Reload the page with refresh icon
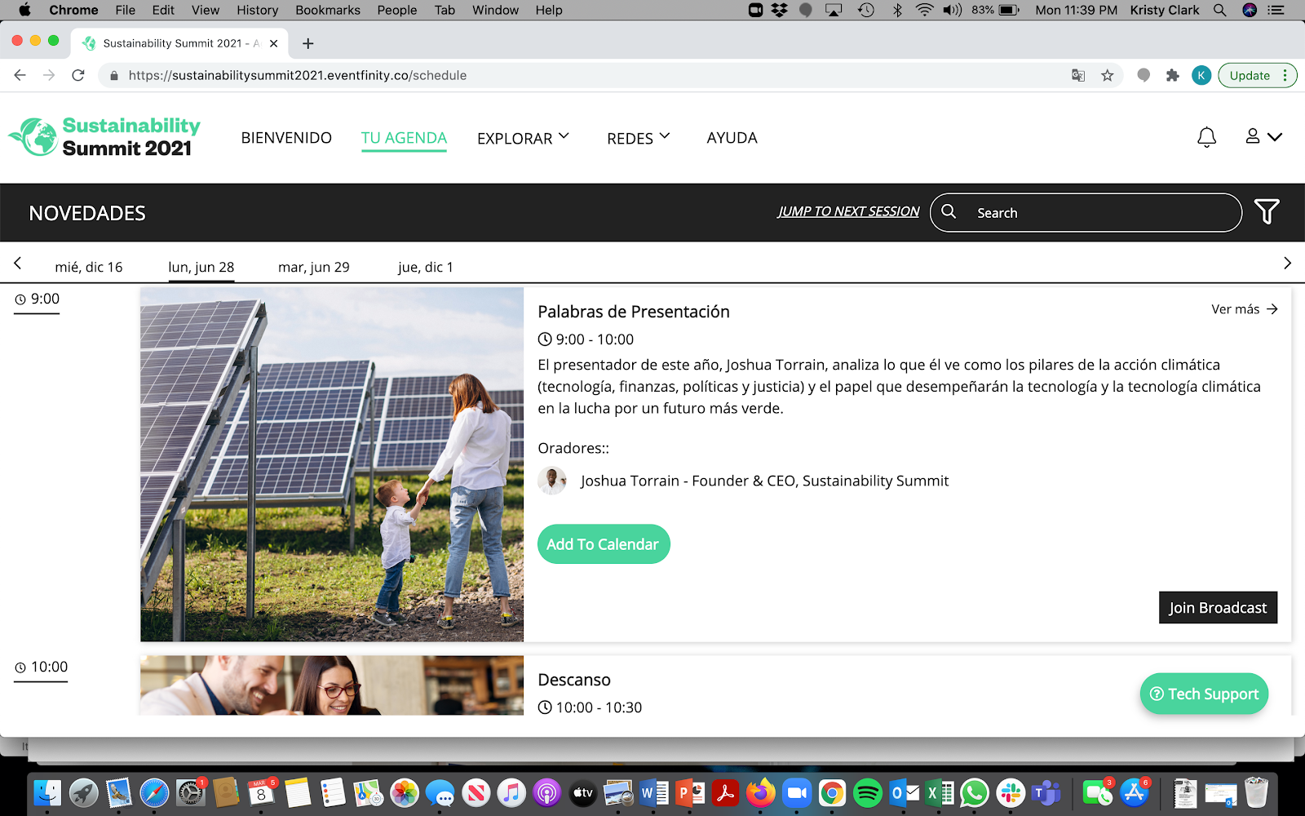Screen dimensions: 1305x816 (78, 75)
